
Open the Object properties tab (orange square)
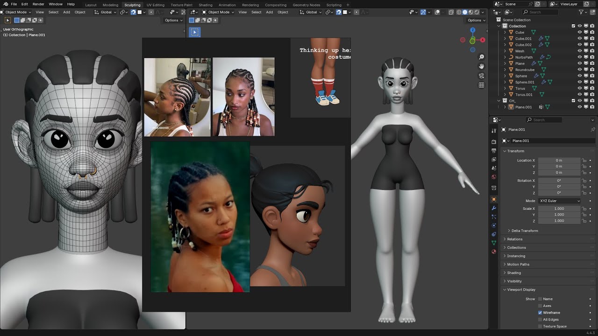click(494, 199)
